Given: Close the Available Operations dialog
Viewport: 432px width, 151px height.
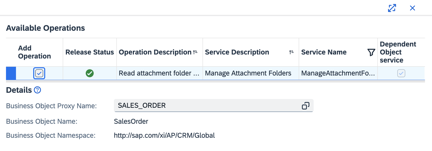Looking at the screenshot, I should point(413,8).
